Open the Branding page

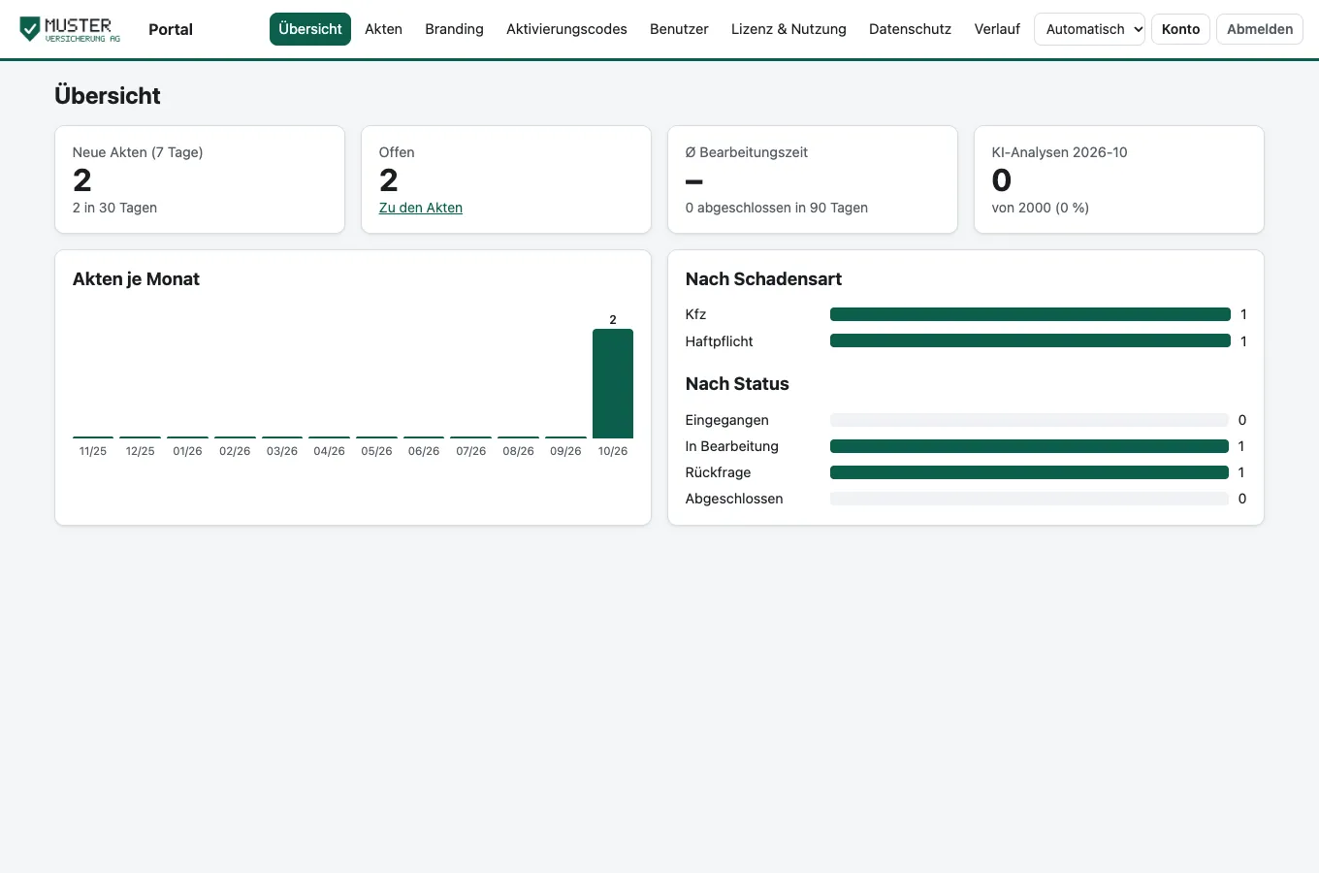point(454,29)
